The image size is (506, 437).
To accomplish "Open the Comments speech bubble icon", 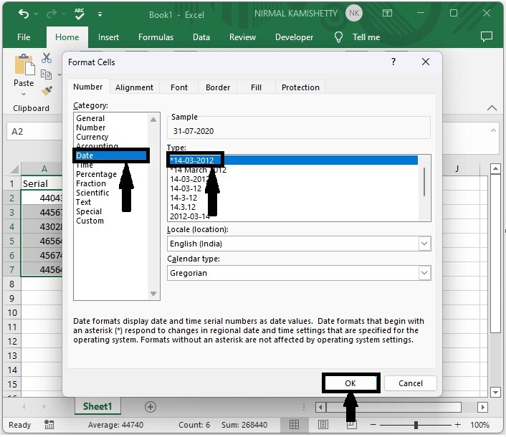I will (x=487, y=37).
